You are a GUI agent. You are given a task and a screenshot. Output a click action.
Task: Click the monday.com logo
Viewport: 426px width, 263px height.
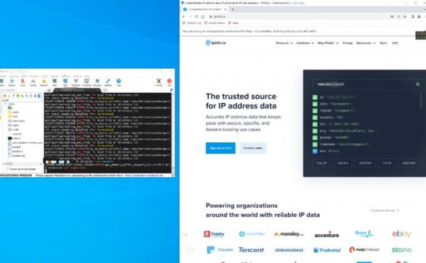point(289,234)
